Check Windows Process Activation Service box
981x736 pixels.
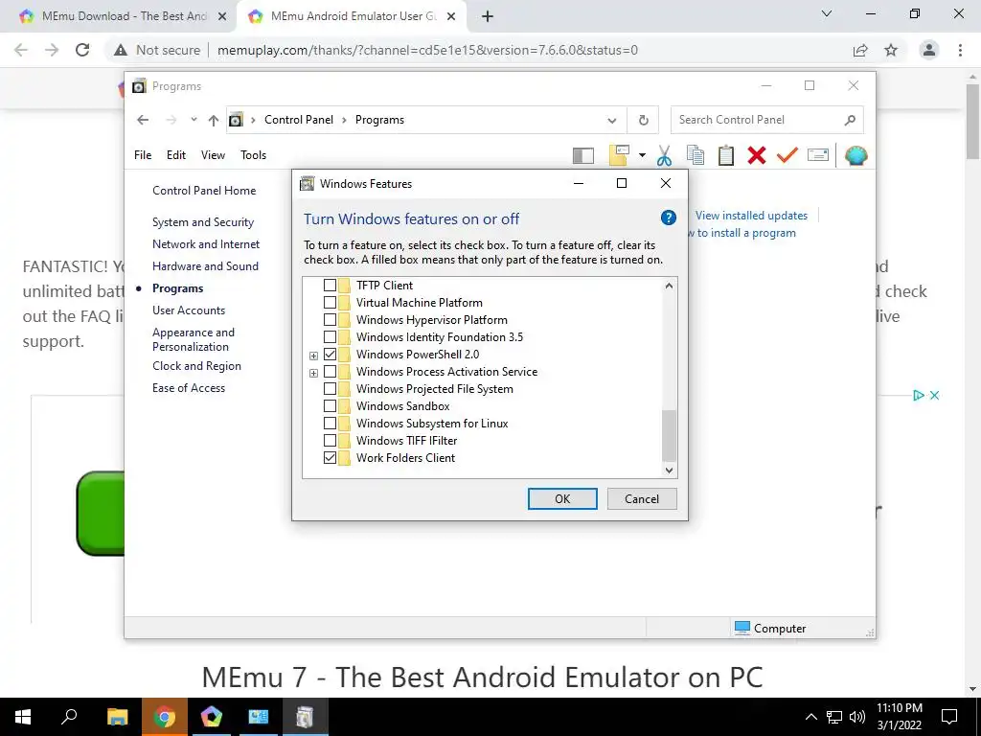tap(330, 371)
